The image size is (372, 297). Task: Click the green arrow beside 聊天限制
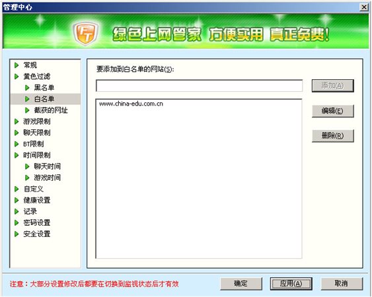(x=17, y=133)
